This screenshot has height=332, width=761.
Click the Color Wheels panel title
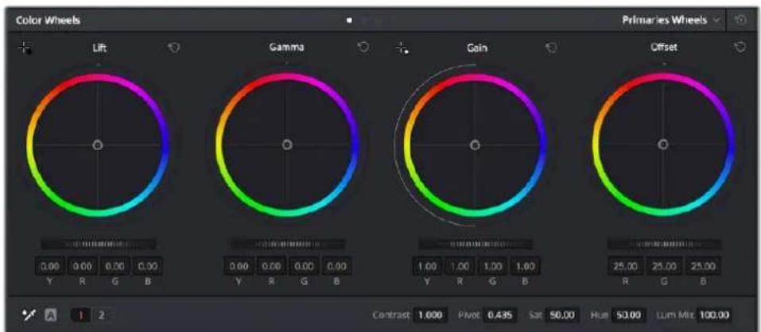[48, 21]
